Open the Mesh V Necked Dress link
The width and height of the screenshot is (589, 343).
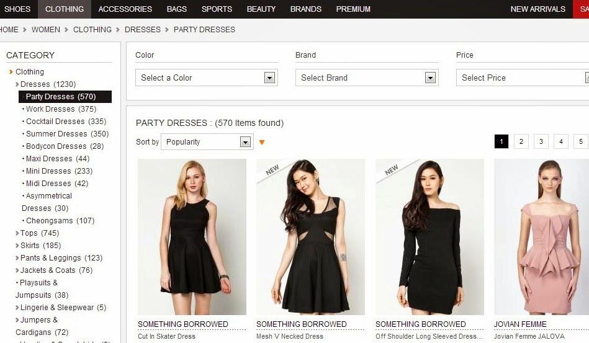pyautogui.click(x=290, y=336)
